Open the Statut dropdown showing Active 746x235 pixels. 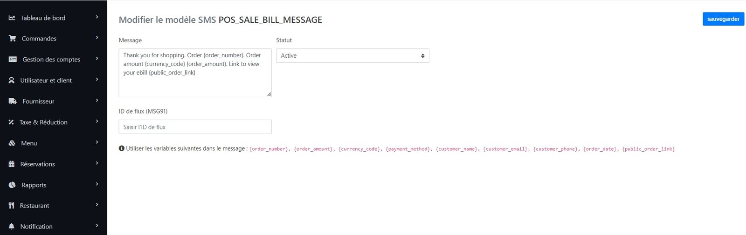click(x=352, y=56)
